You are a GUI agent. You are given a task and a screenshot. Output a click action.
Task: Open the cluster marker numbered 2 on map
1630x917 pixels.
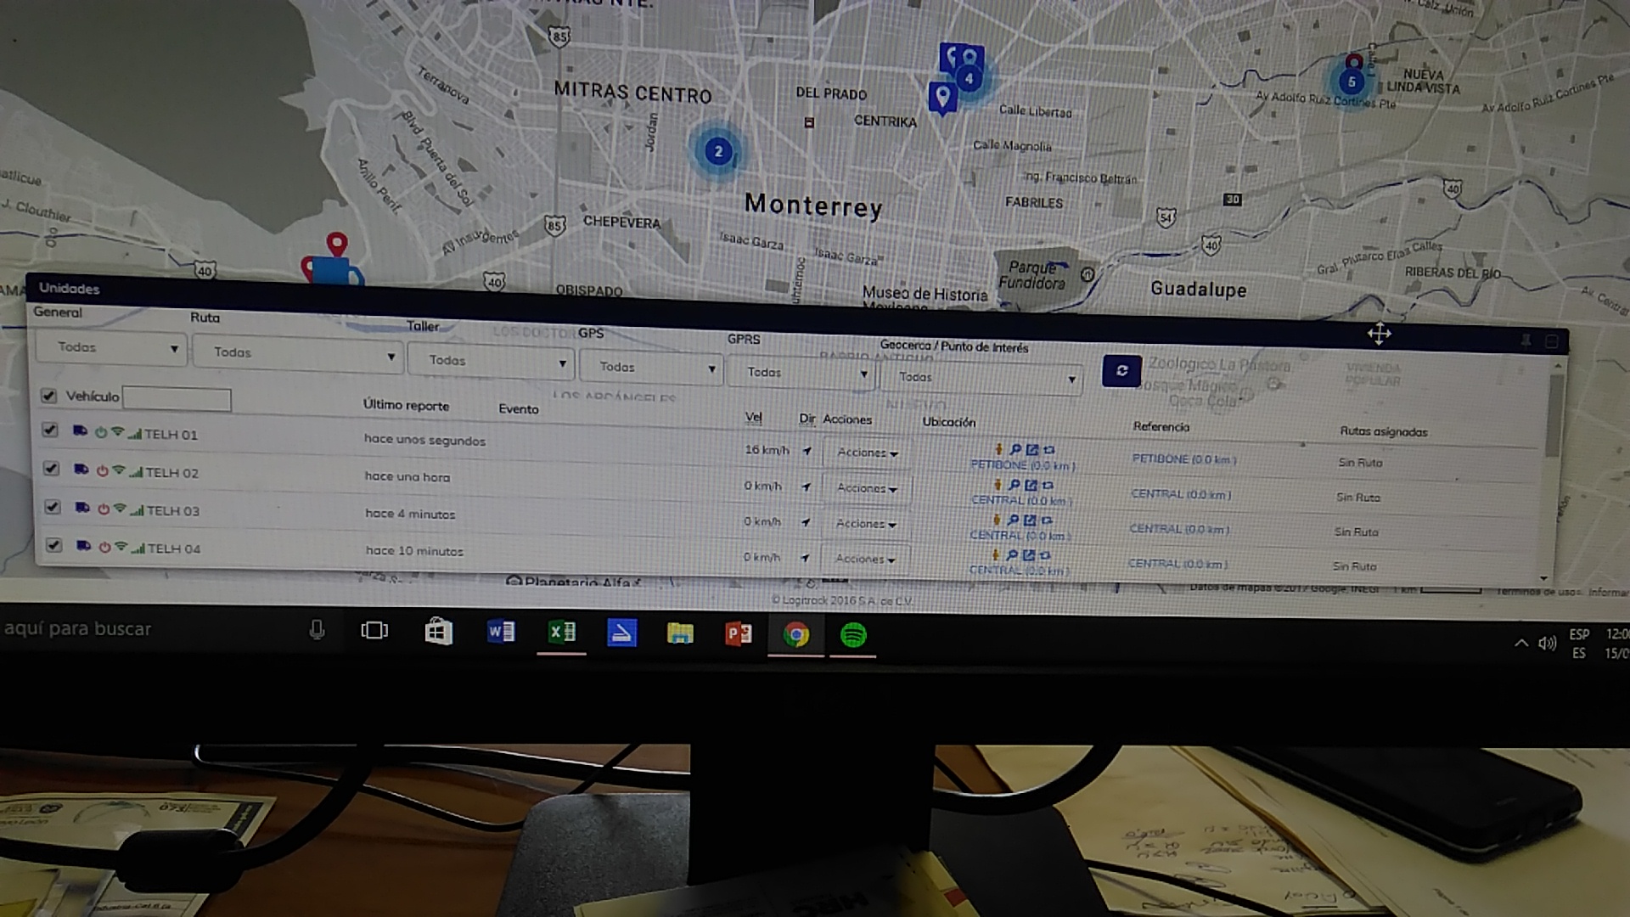(718, 152)
